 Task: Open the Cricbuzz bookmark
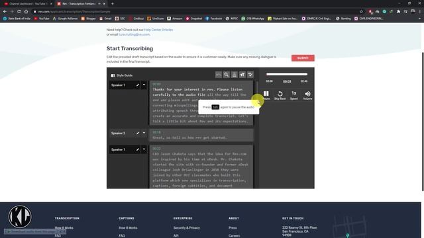click(x=136, y=19)
